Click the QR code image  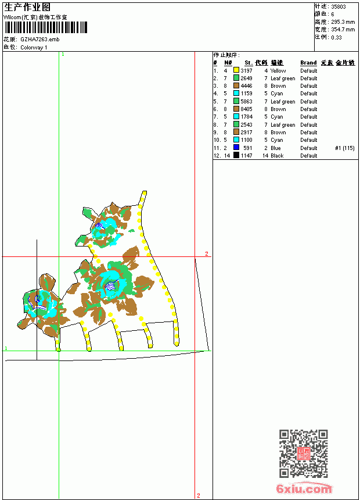(x=303, y=453)
